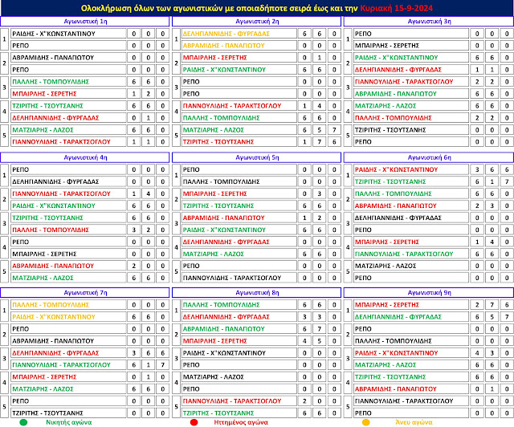Select ΜΑΤΖΙΑΡΗΣ - ΛΑΖΟΣ in Αγωνιστική 2η
Viewport: 514px width, 427px height.
[x=239, y=130]
